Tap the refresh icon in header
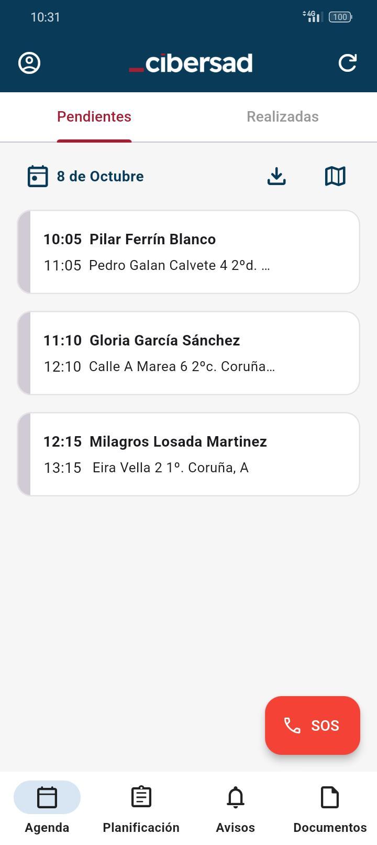 click(x=348, y=63)
